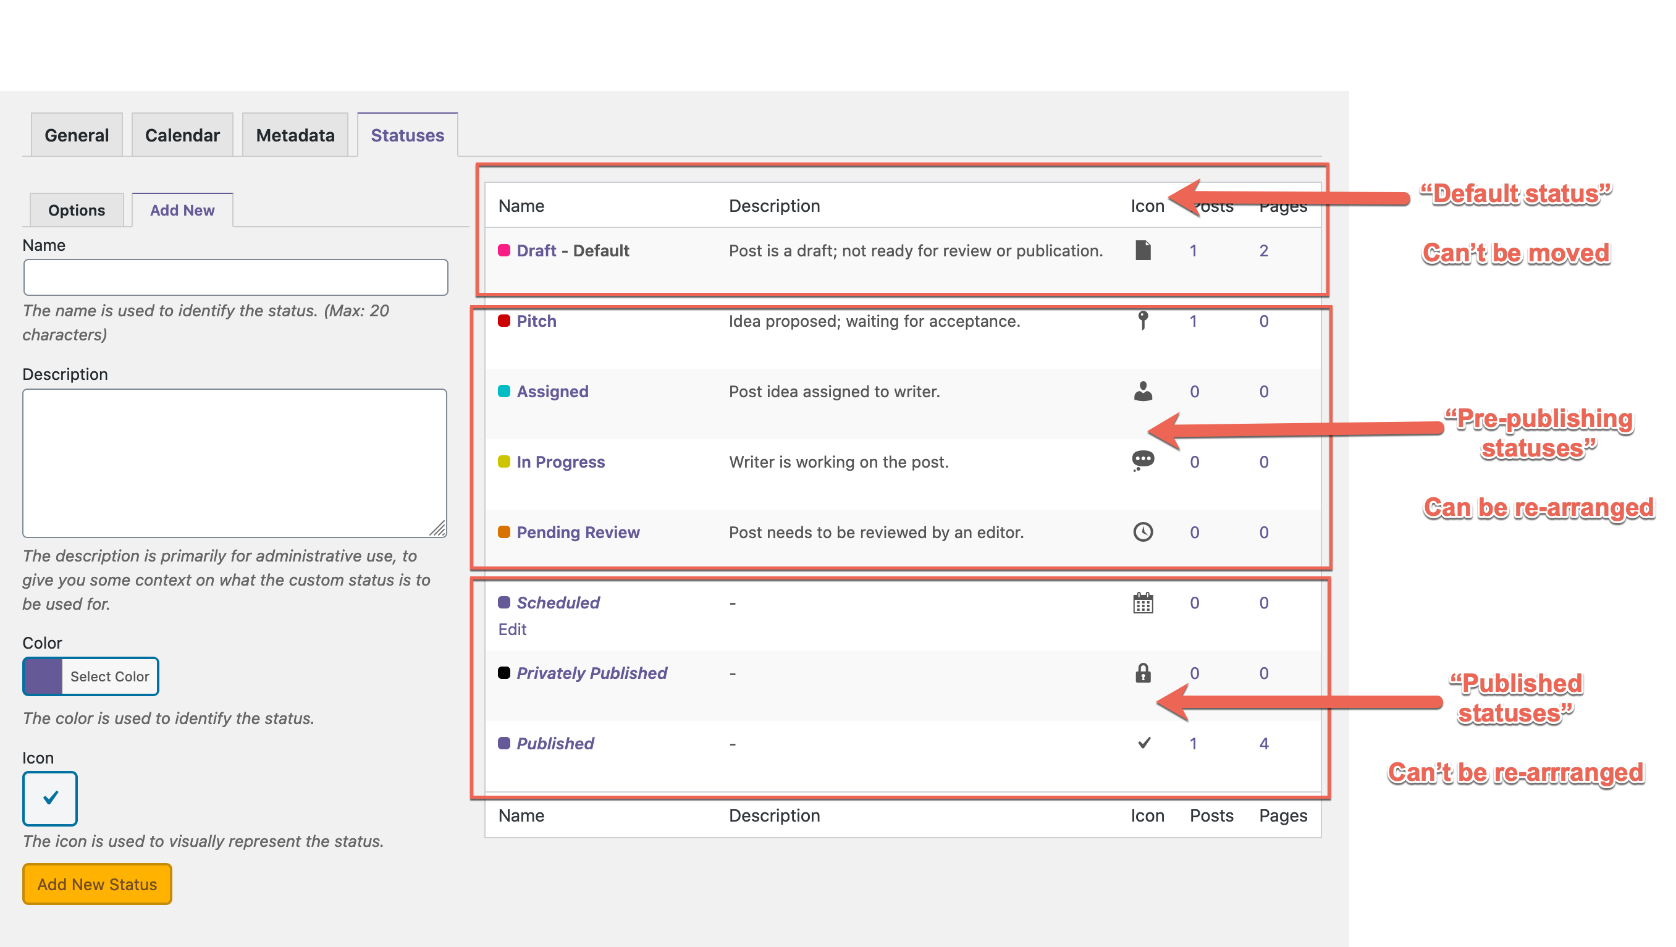Click the Select Color button
Viewport: 1676px width, 947px height.
pyautogui.click(x=109, y=676)
